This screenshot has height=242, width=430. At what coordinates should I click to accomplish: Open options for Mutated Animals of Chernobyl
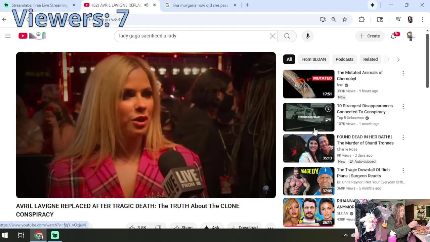[x=403, y=73]
